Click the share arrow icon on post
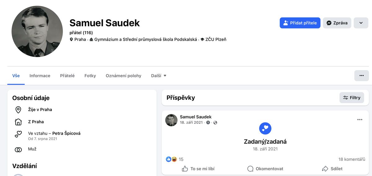The height and width of the screenshot is (176, 372). (325, 169)
